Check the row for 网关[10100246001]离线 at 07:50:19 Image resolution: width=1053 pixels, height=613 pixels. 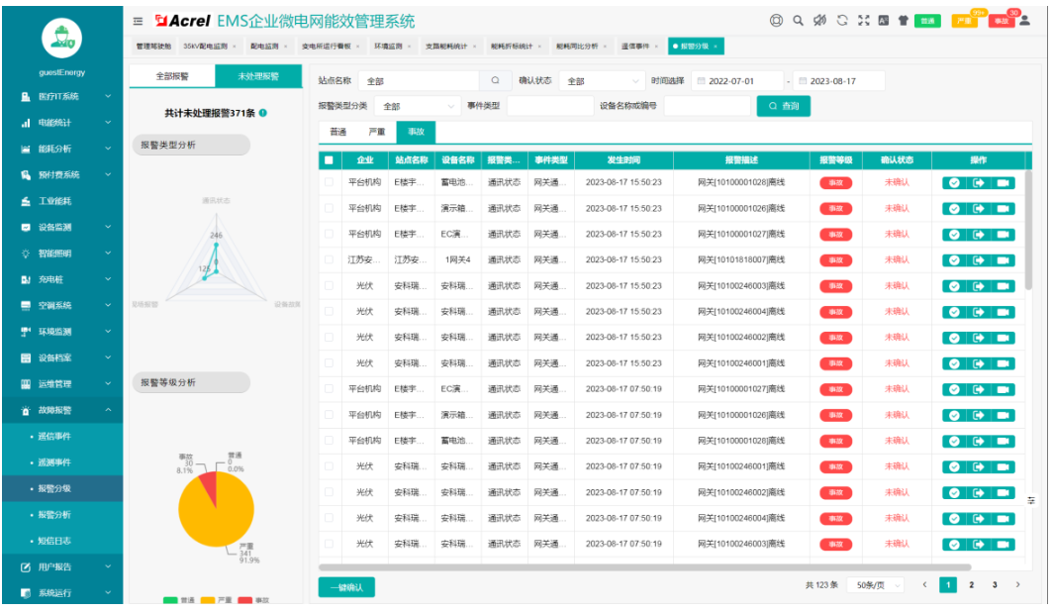(x=329, y=466)
